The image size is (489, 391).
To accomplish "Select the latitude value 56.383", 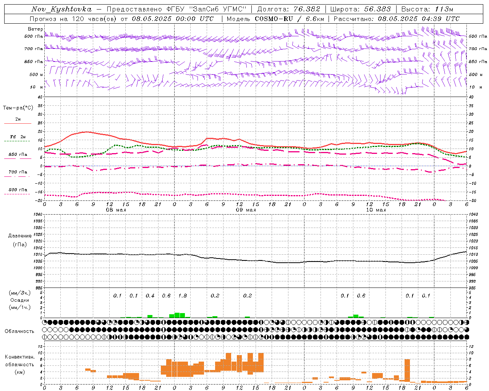I will point(377,9).
